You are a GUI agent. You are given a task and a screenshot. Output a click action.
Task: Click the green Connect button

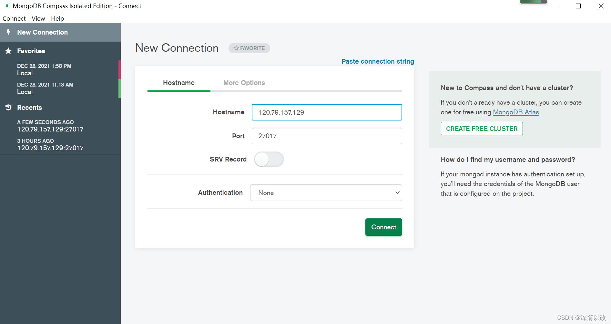(x=383, y=227)
